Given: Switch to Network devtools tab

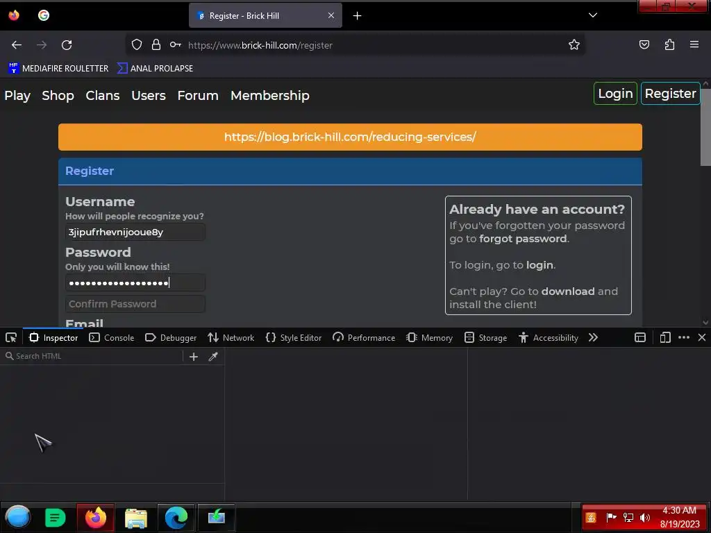Looking at the screenshot, I should click(x=231, y=338).
